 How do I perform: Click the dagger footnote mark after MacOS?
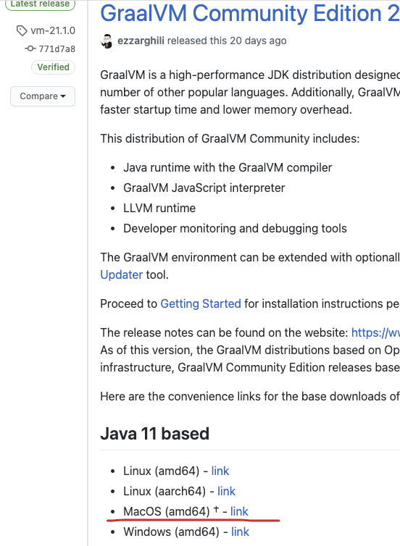click(x=216, y=510)
